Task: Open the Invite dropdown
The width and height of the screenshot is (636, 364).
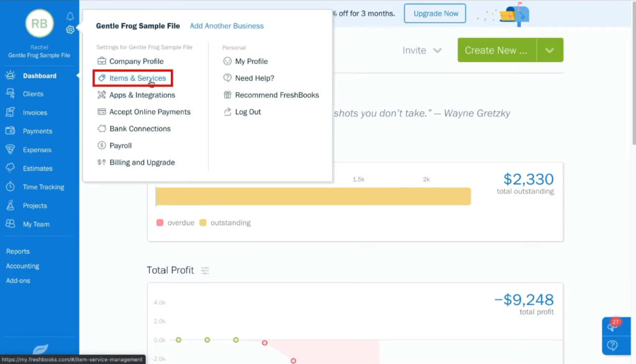Action: [x=422, y=51]
